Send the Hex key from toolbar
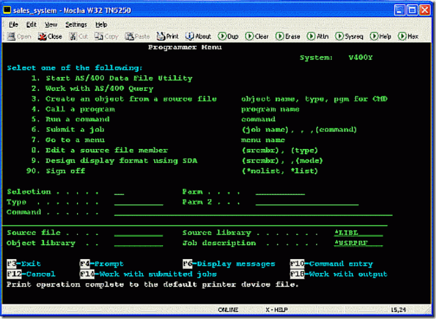The image size is (436, 319). pyautogui.click(x=408, y=36)
